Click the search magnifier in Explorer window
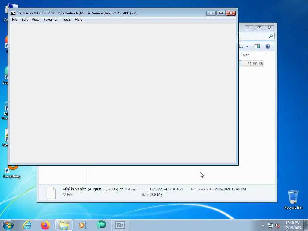This screenshot has width=308, height=231. coord(271,36)
